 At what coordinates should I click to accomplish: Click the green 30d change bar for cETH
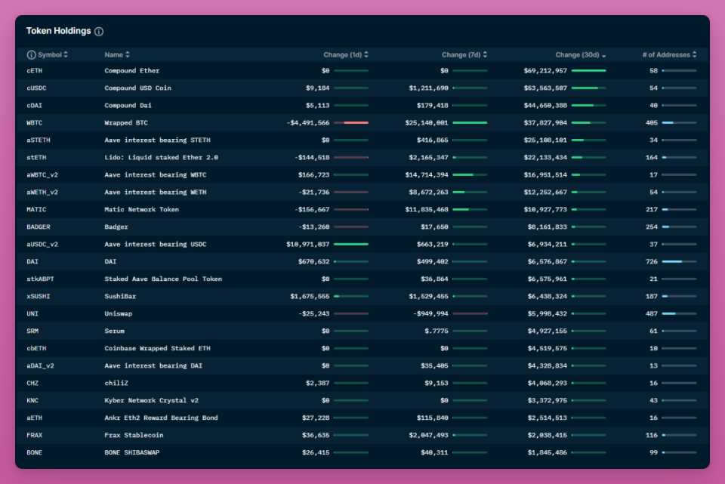[x=588, y=70]
